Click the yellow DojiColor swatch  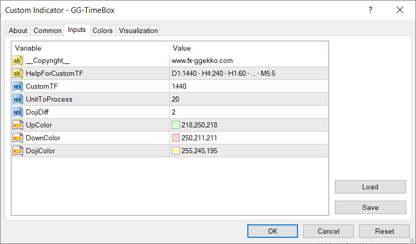click(x=176, y=151)
